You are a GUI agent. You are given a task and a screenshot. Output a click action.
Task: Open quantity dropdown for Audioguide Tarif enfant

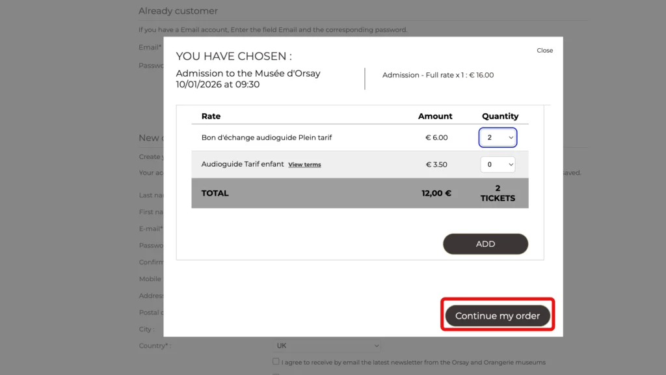498,165
